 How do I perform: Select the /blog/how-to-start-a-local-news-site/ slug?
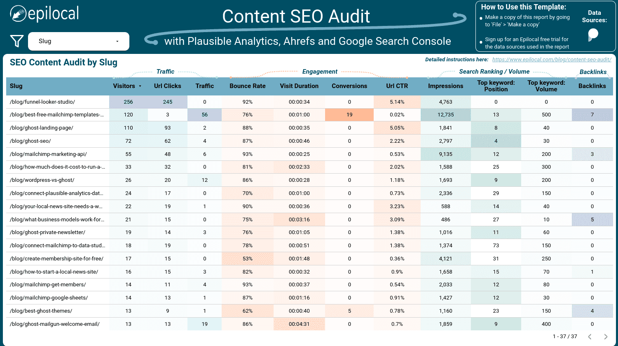pyautogui.click(x=54, y=272)
